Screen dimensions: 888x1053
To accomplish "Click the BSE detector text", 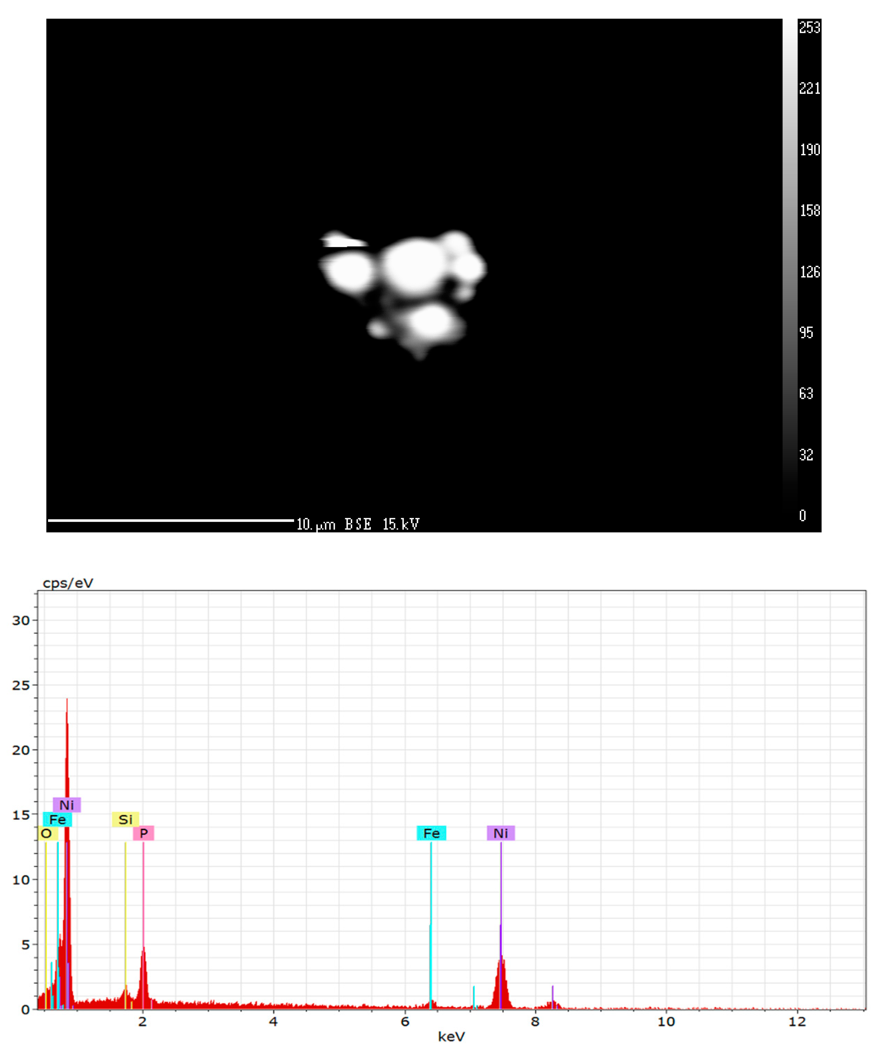I will [x=358, y=524].
